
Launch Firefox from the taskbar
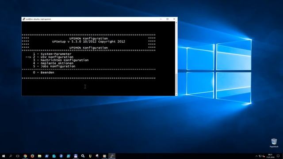pyautogui.click(x=32, y=156)
